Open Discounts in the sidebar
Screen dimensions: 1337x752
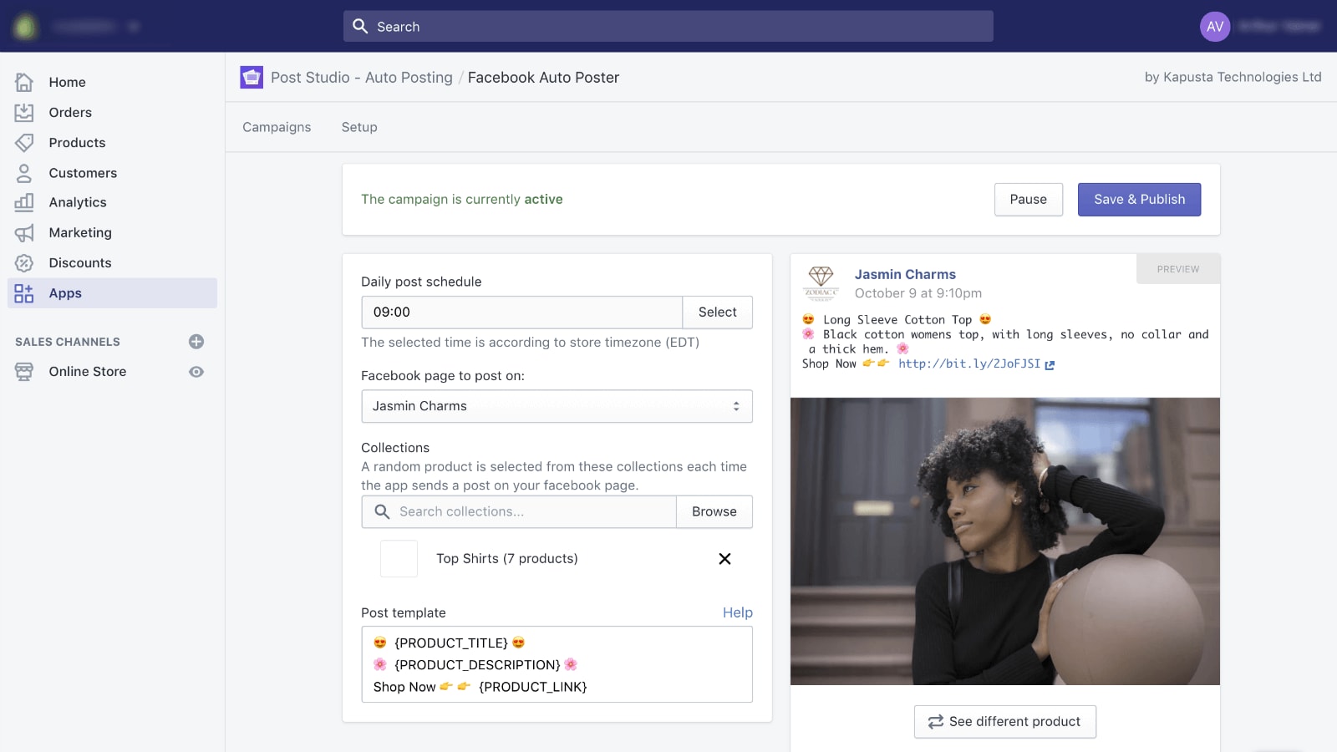[x=80, y=262]
